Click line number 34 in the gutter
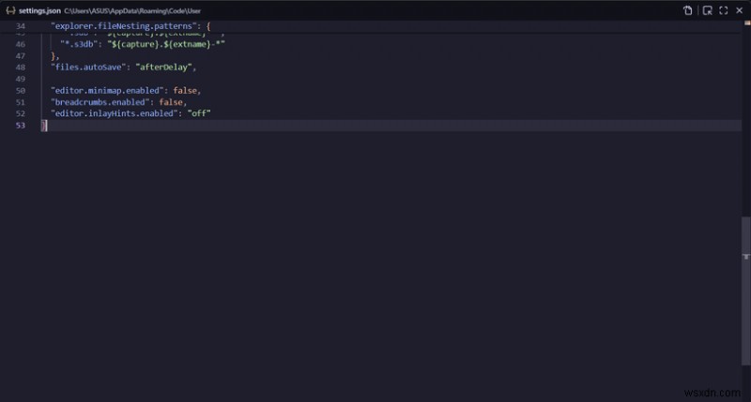This screenshot has width=751, height=402. (20, 26)
